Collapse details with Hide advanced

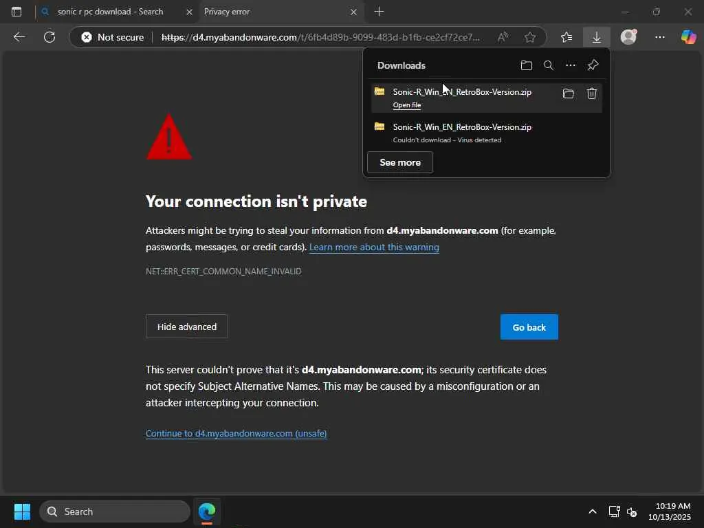187,327
